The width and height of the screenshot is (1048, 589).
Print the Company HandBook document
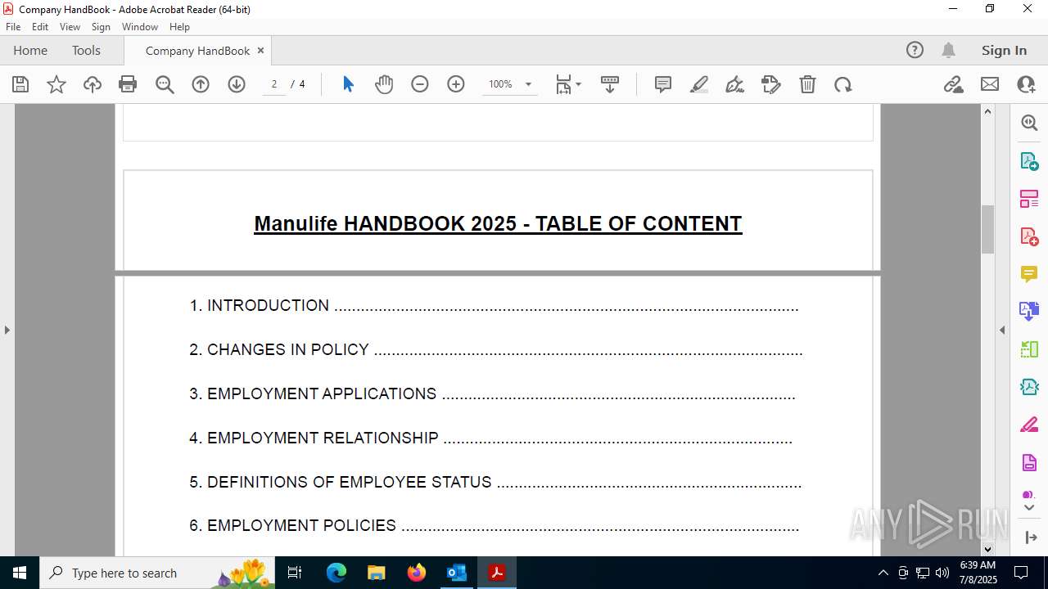tap(128, 84)
